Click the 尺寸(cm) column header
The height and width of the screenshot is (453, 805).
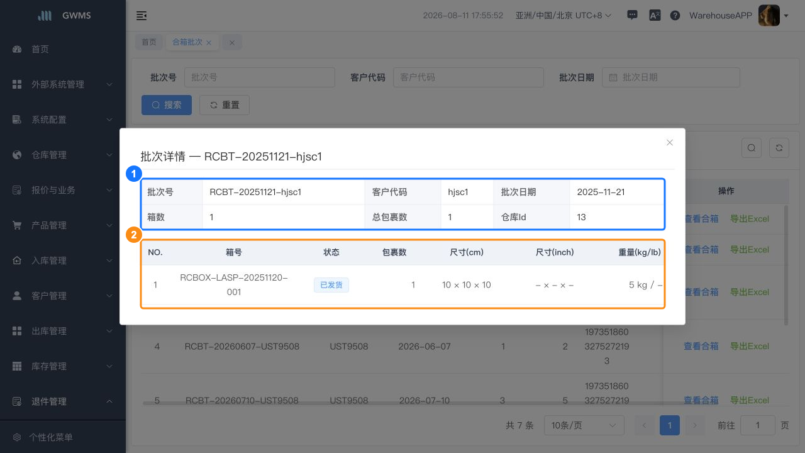[467, 252]
